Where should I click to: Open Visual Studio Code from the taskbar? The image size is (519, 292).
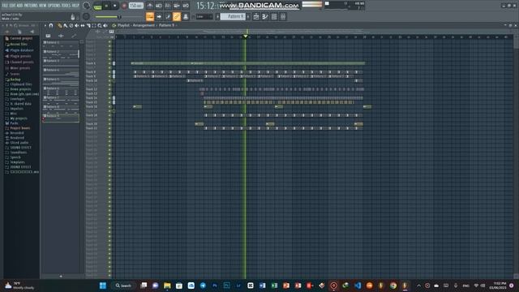point(358,286)
